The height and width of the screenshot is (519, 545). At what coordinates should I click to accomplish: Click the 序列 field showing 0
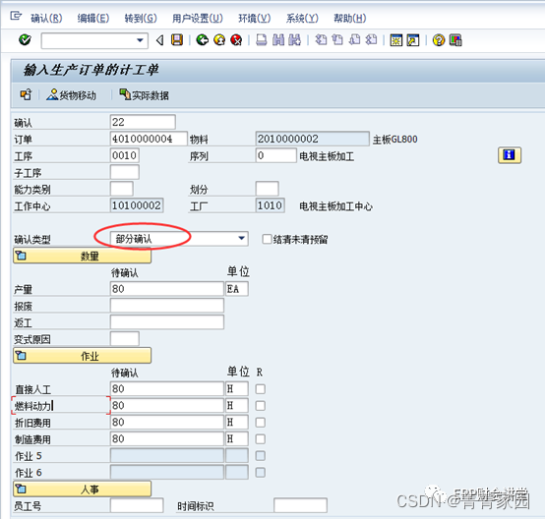[x=276, y=155]
